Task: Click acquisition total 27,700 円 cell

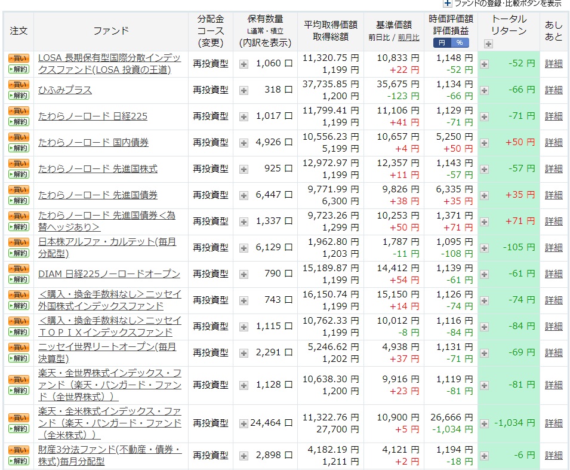Action: tap(338, 429)
